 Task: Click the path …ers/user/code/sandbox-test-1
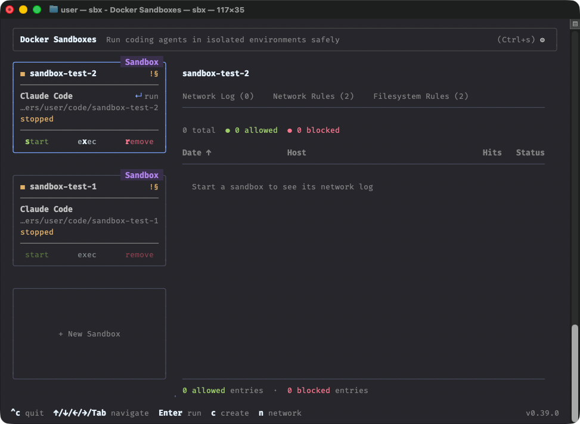pos(89,221)
